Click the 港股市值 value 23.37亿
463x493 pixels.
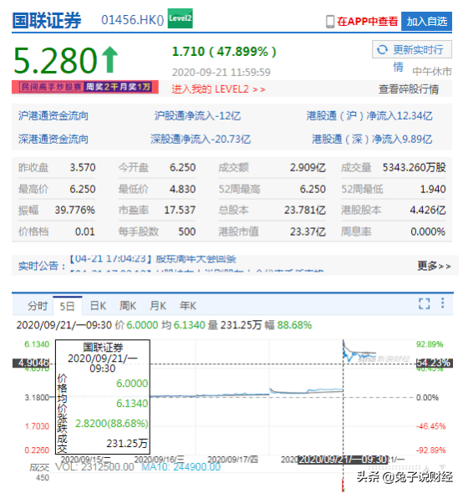[308, 231]
